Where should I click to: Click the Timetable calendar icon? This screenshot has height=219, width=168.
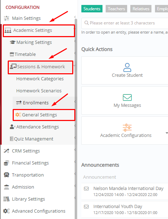12,54
